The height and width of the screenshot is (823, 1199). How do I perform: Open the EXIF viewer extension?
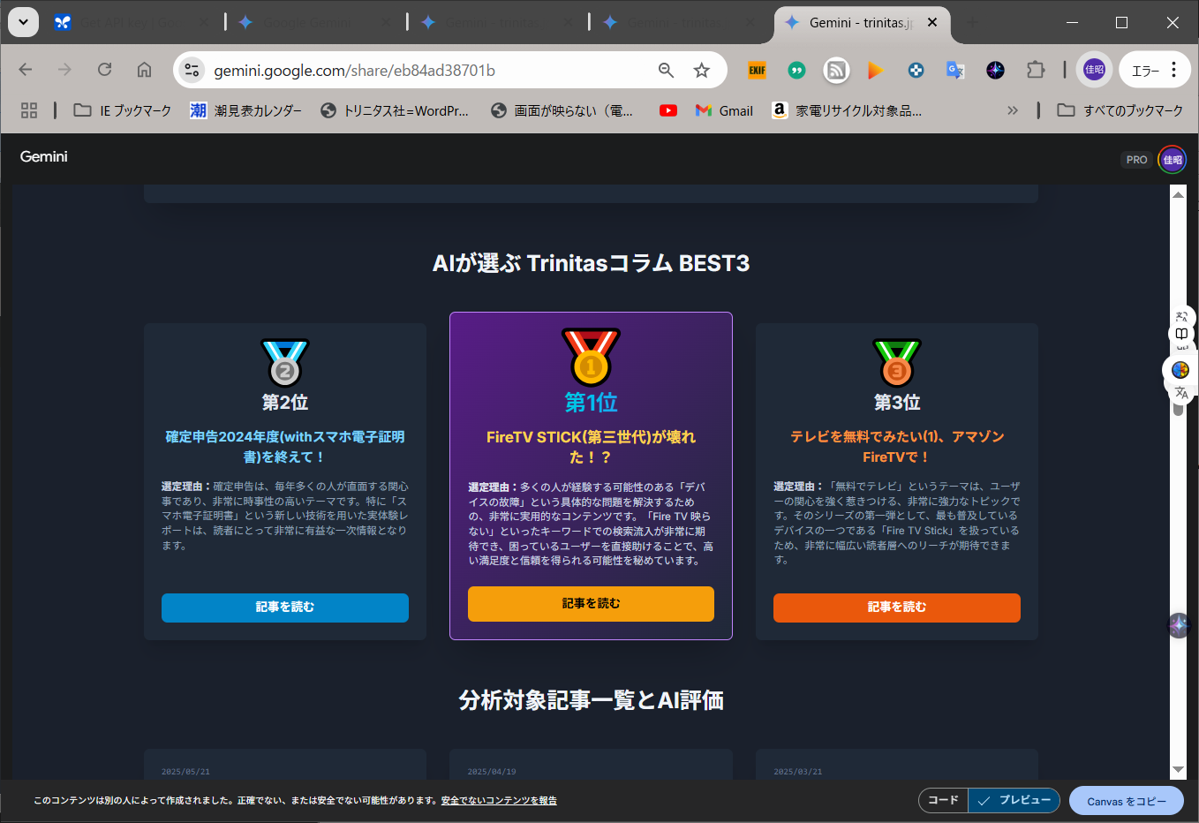(x=757, y=70)
